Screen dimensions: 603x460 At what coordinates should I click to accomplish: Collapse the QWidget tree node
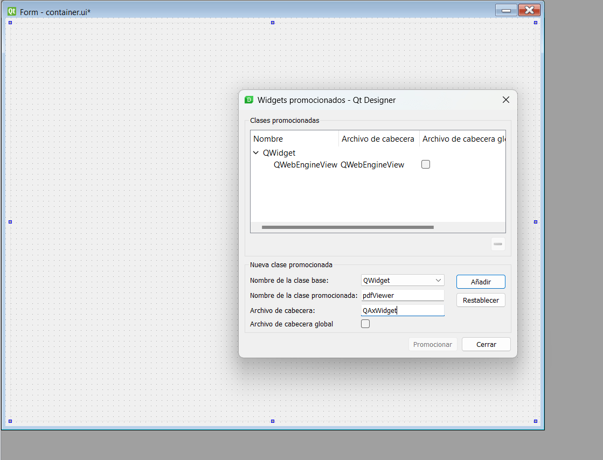[256, 152]
